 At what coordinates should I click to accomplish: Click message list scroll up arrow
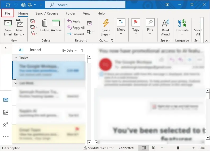coord(89,57)
